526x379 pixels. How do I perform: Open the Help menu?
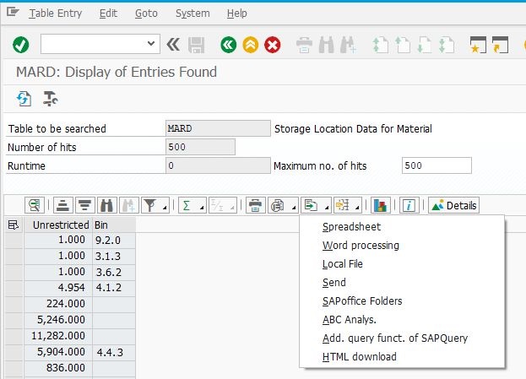[x=237, y=14]
